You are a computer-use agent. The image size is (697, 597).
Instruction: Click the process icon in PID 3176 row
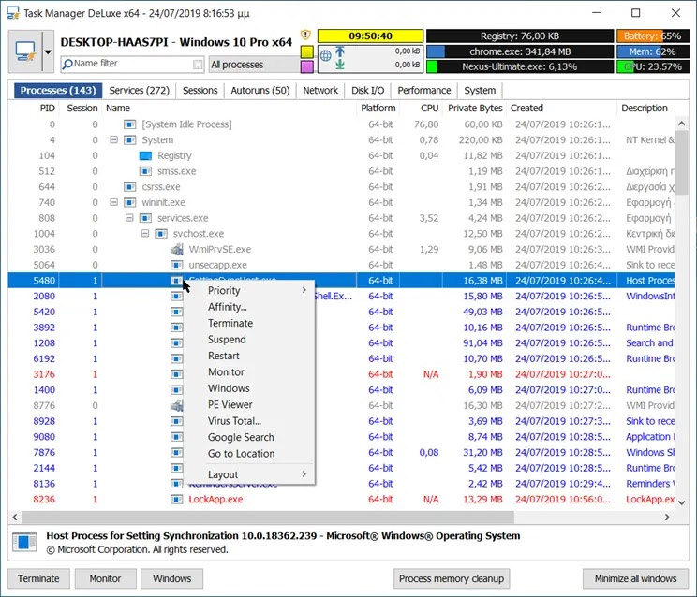[177, 374]
